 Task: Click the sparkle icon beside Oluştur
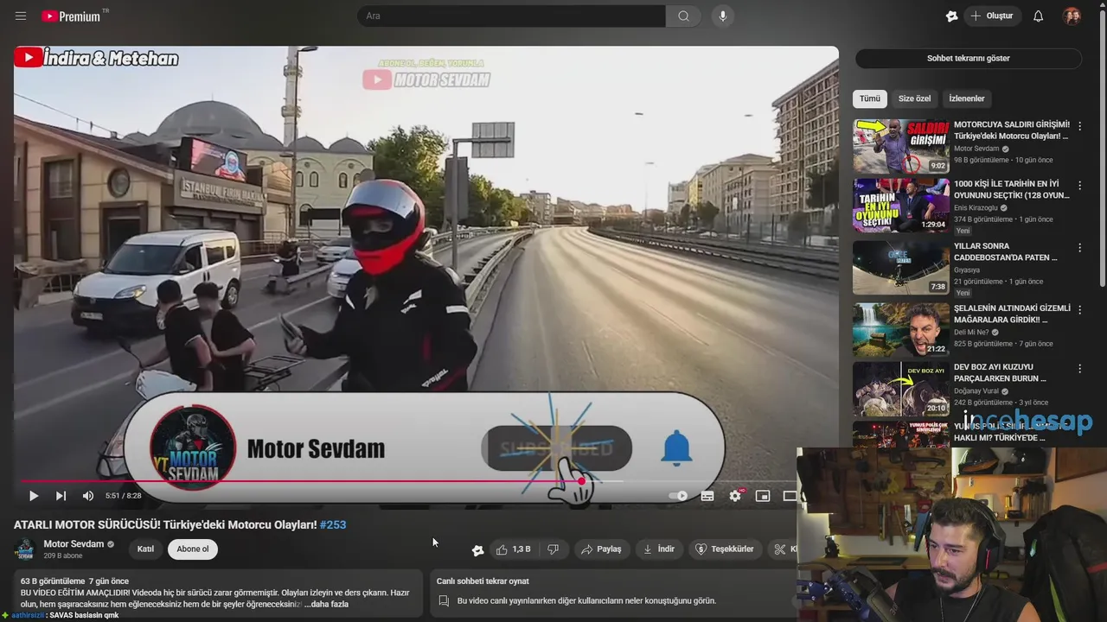(x=951, y=16)
